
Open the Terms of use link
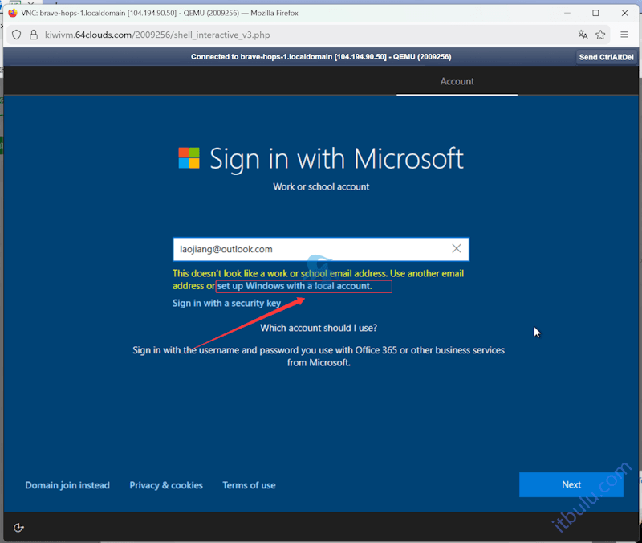coord(249,485)
